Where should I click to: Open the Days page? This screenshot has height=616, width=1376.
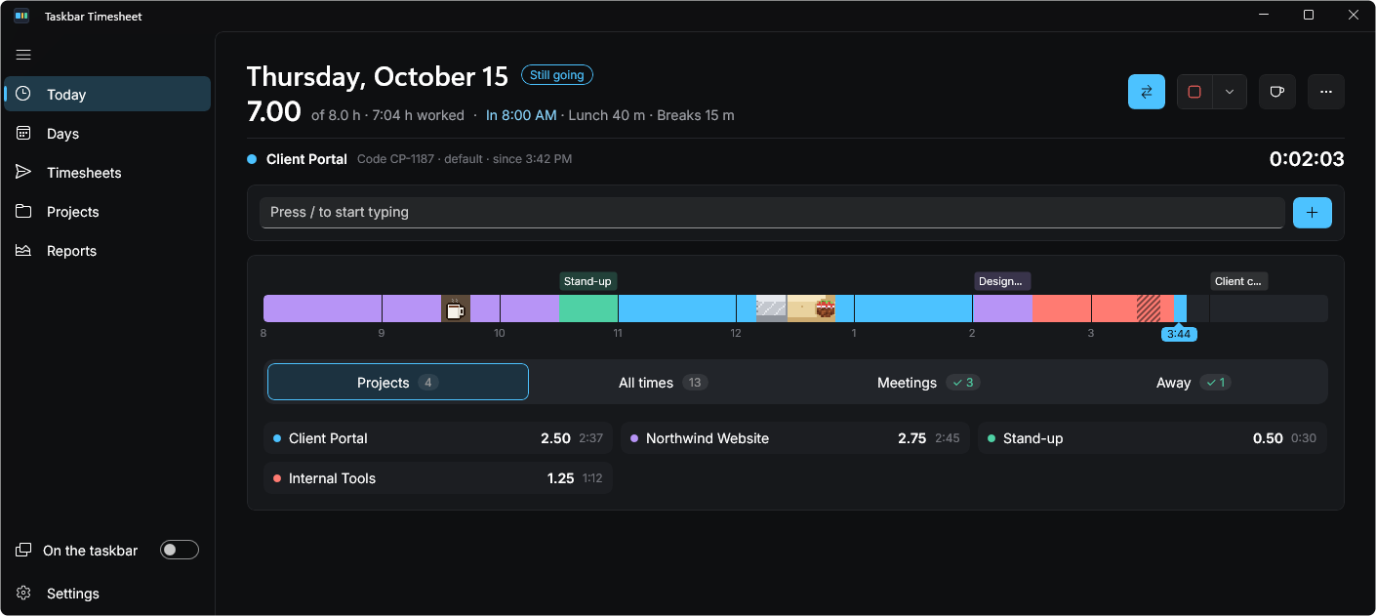click(x=107, y=133)
